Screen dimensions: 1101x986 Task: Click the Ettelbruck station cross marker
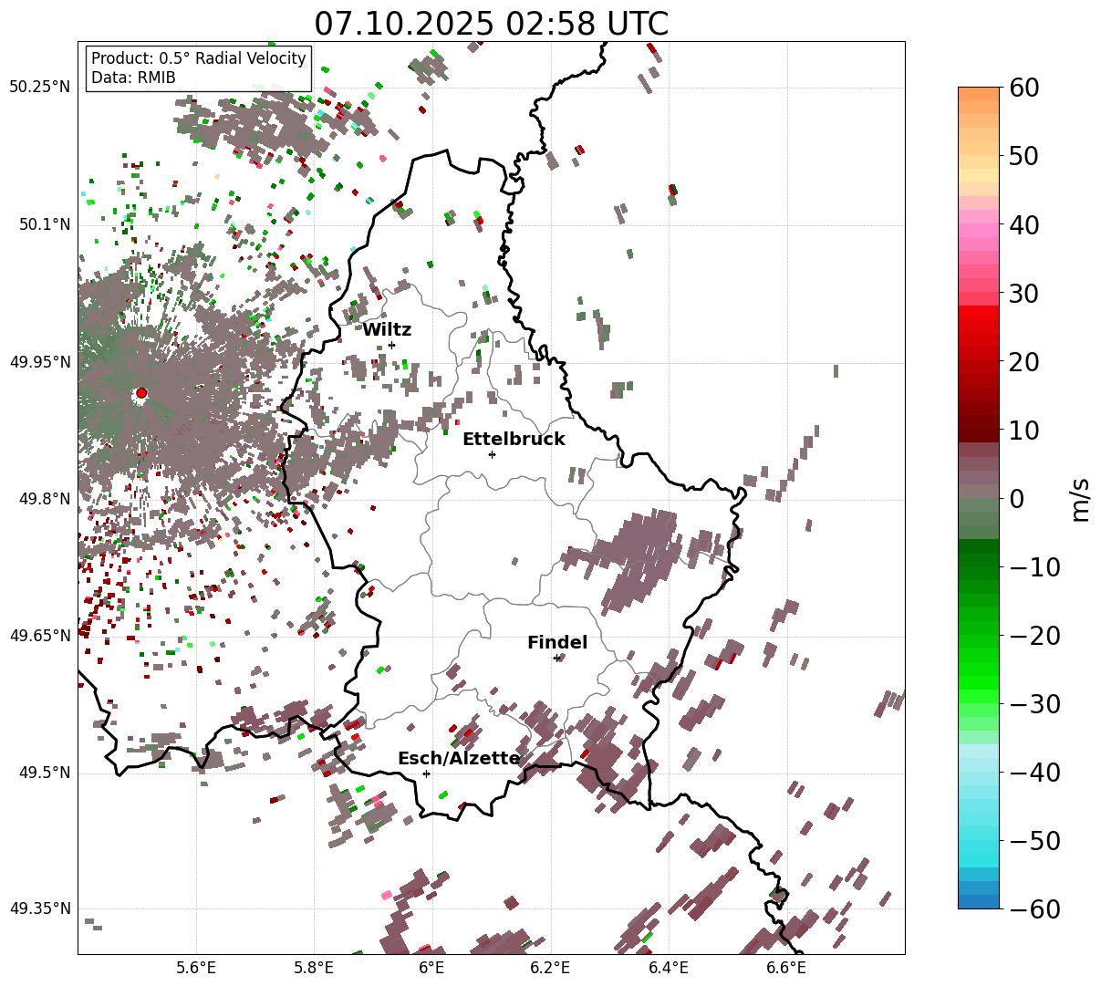492,454
